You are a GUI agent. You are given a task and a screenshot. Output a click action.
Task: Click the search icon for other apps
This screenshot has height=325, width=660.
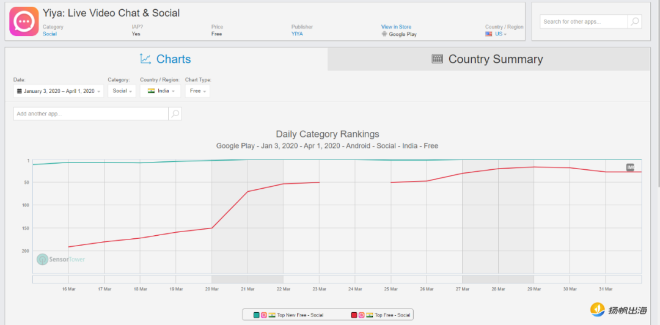635,21
